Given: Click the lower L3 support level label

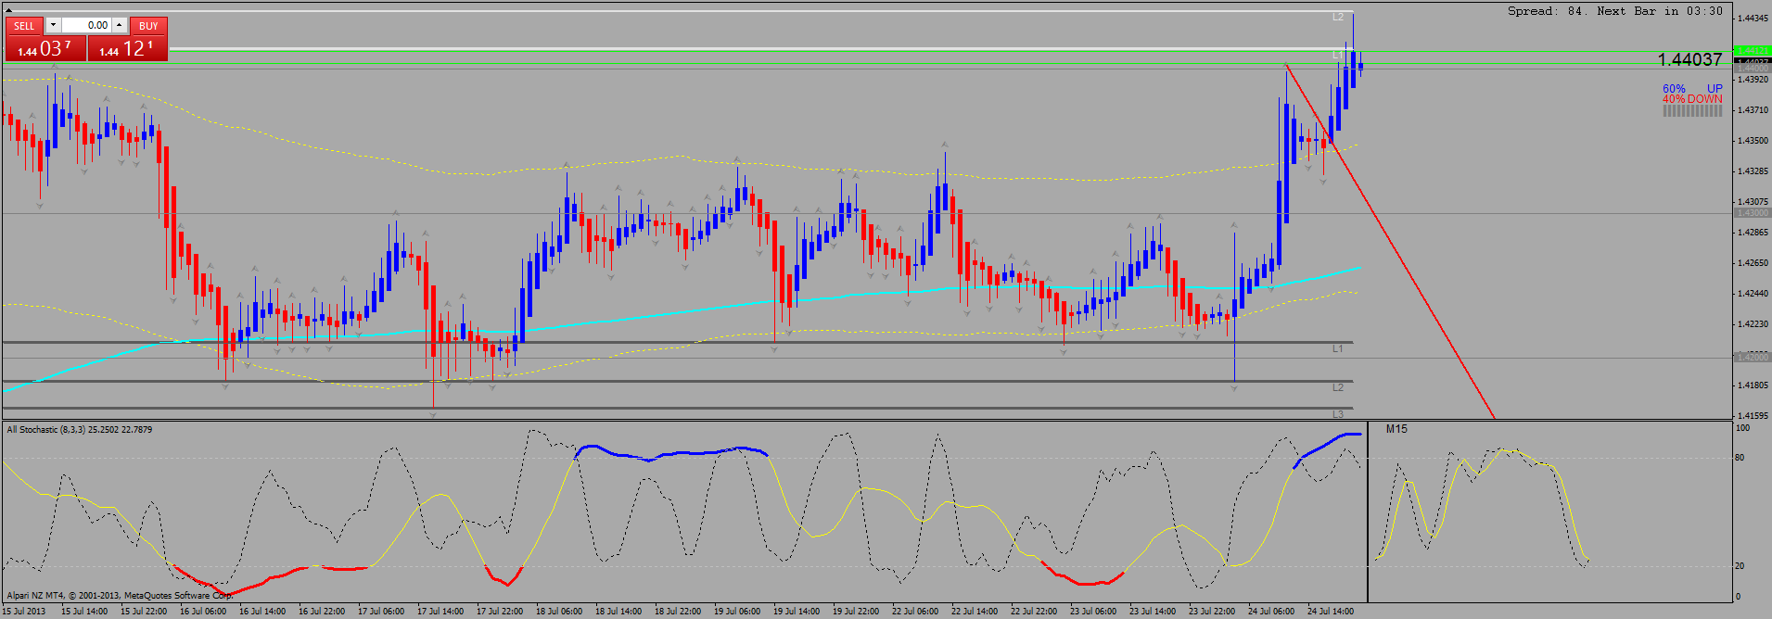Looking at the screenshot, I should [x=1338, y=414].
